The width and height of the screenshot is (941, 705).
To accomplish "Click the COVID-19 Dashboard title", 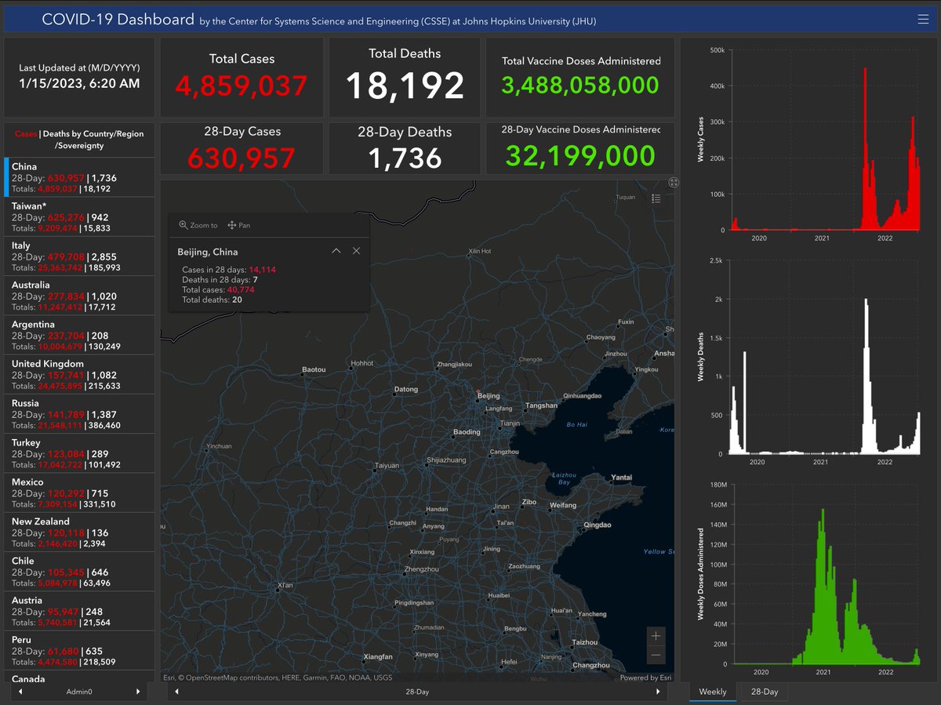I will point(118,20).
